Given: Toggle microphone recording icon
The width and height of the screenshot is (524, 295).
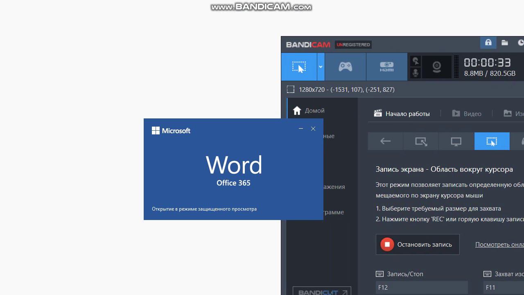Looking at the screenshot, I should 416,73.
